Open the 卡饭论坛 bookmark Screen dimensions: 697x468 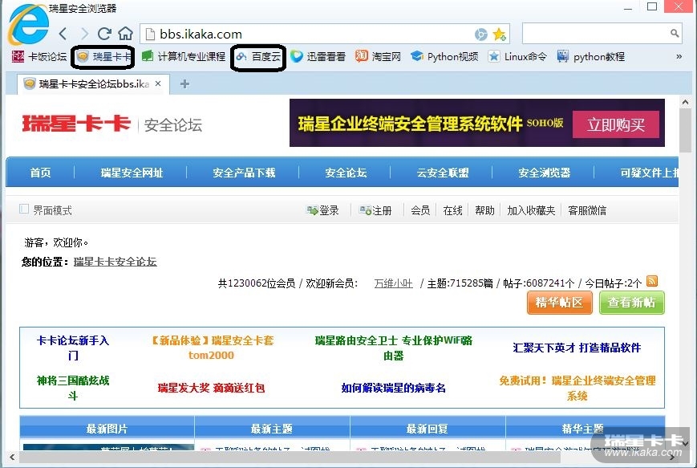pyautogui.click(x=39, y=56)
